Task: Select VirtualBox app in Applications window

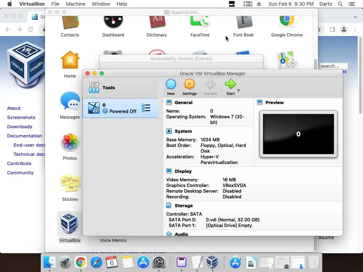Action: pos(70,227)
